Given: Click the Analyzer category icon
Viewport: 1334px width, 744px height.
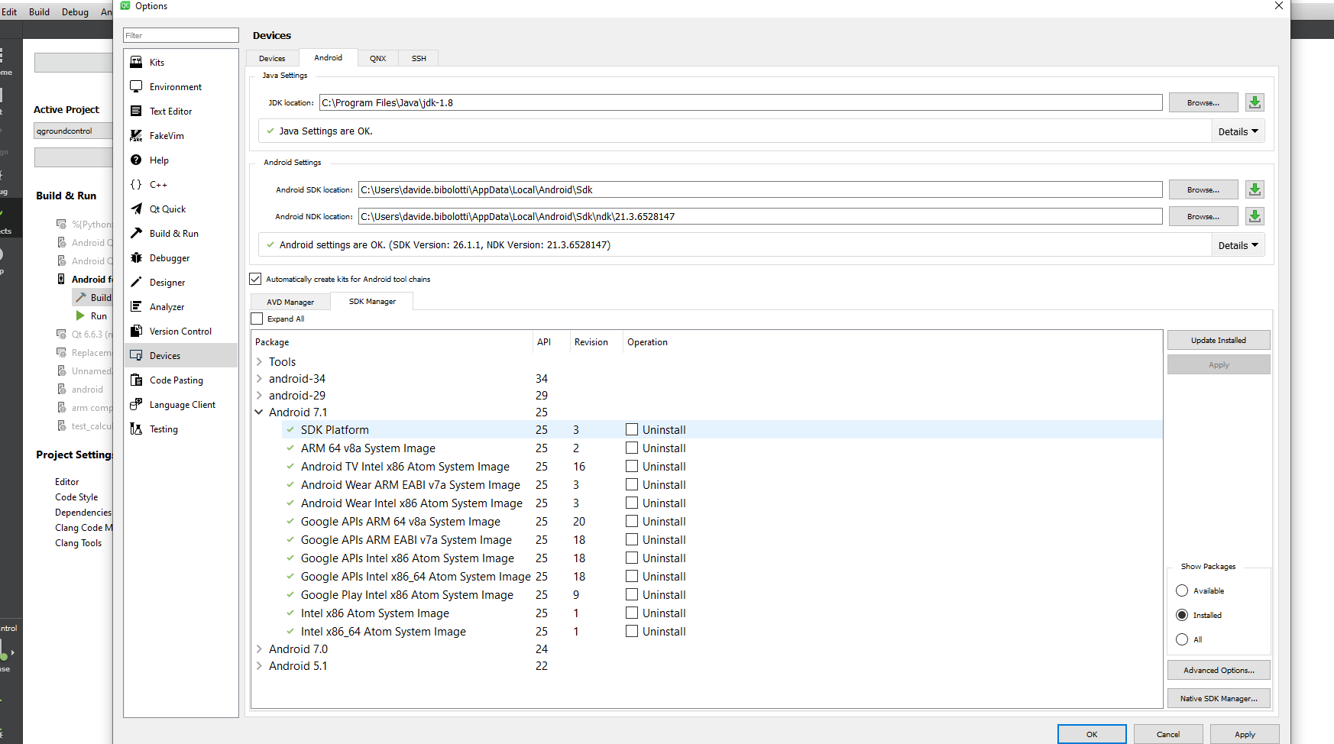Looking at the screenshot, I should pyautogui.click(x=136, y=306).
